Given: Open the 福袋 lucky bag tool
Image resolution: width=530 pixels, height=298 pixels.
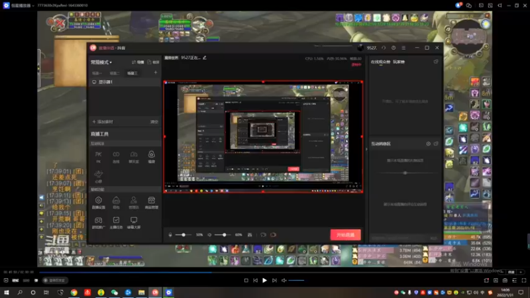Looking at the screenshot, I should 152,157.
